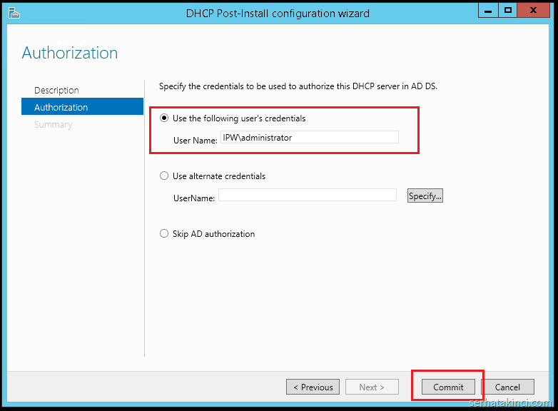
Task: Click the wizard icon in the title bar
Action: click(14, 13)
